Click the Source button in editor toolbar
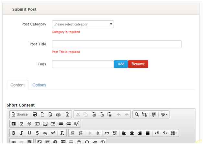Screen dimensions: 203x144 (19, 114)
